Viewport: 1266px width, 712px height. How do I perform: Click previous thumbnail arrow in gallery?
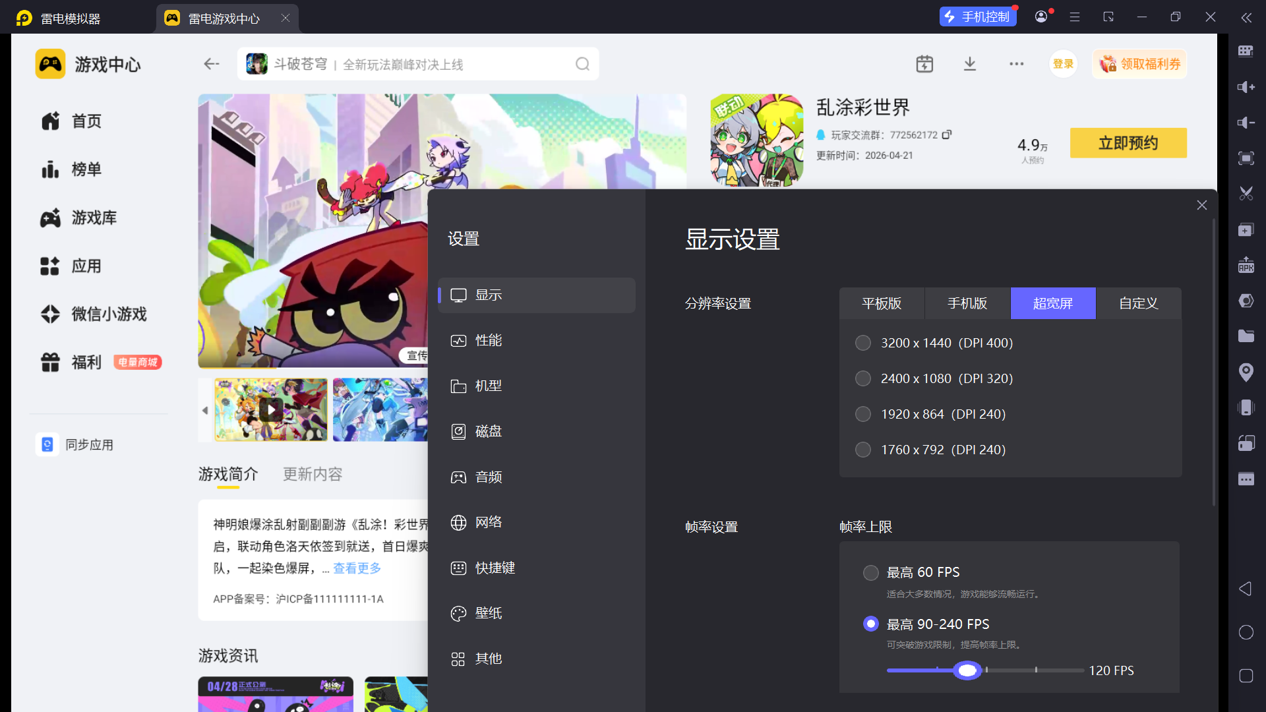coord(205,410)
